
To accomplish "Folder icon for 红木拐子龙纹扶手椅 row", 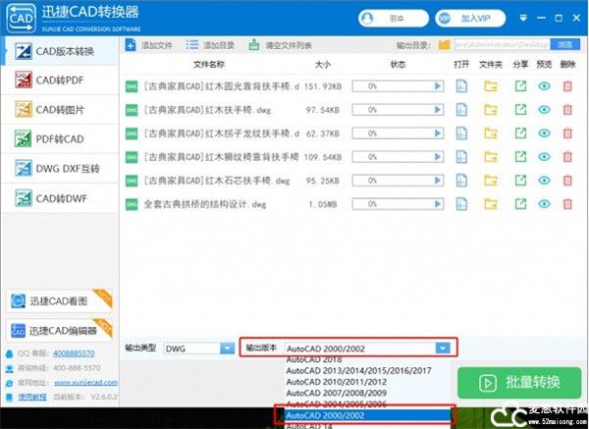I will click(x=491, y=134).
